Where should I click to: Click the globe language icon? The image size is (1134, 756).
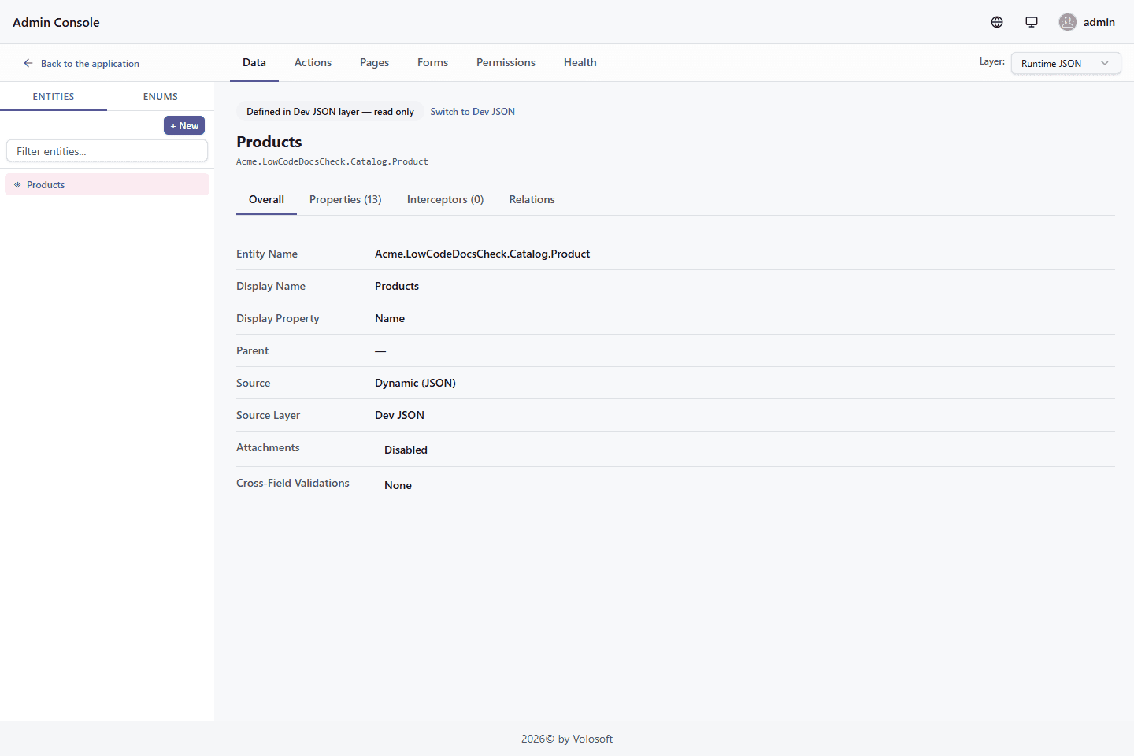997,22
